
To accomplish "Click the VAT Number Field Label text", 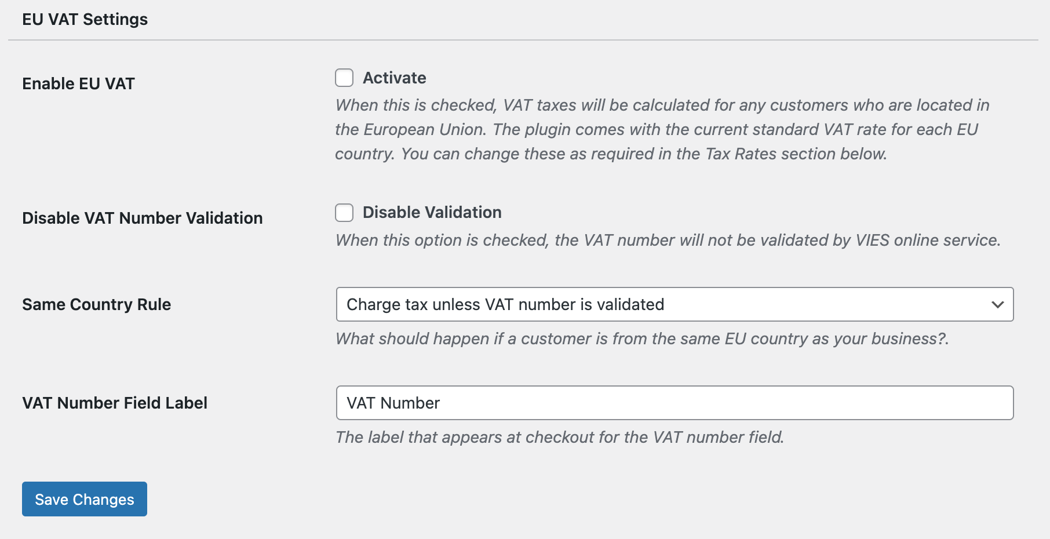I will 114,403.
